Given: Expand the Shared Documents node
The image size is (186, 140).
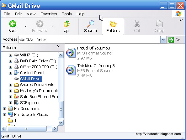Looking at the screenshot, I should click(x=10, y=85).
